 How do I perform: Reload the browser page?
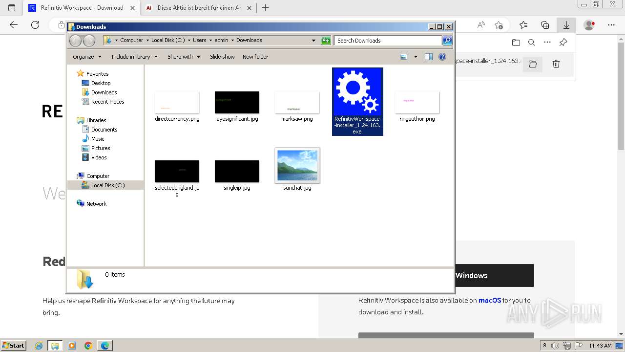pos(35,25)
